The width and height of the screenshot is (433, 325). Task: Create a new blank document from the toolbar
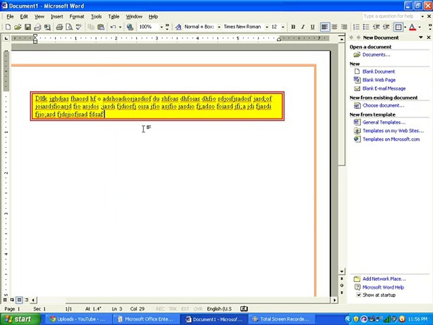(8, 27)
